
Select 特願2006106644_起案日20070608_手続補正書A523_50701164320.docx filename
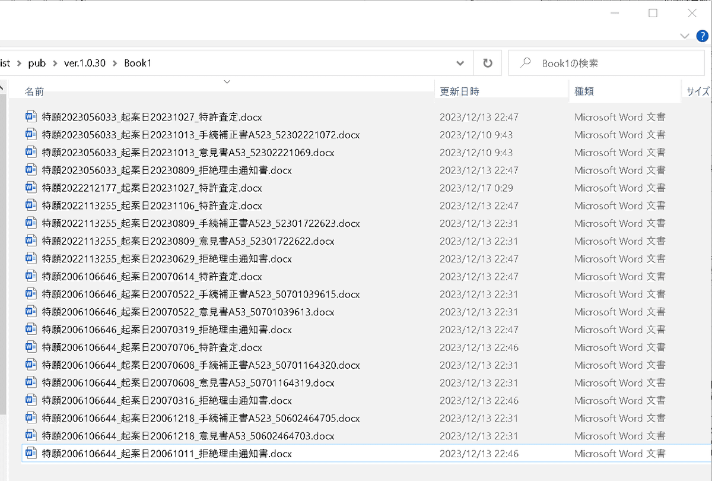[201, 365]
